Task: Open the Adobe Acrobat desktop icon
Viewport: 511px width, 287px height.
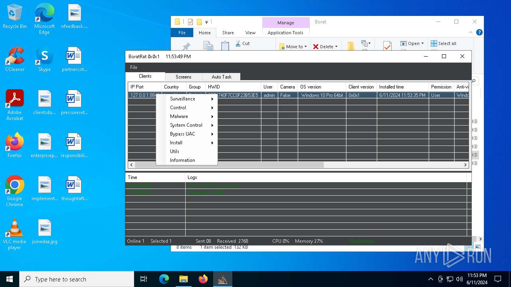Action: (x=15, y=105)
